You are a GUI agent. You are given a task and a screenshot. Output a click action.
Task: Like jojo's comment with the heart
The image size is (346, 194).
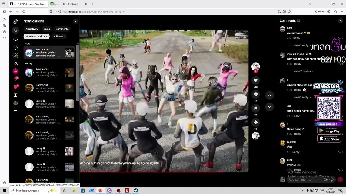pos(340,116)
